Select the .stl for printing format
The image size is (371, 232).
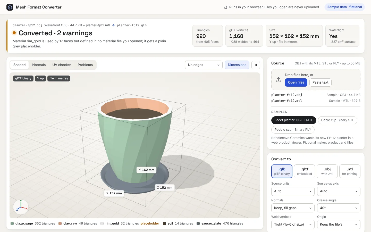click(350, 171)
